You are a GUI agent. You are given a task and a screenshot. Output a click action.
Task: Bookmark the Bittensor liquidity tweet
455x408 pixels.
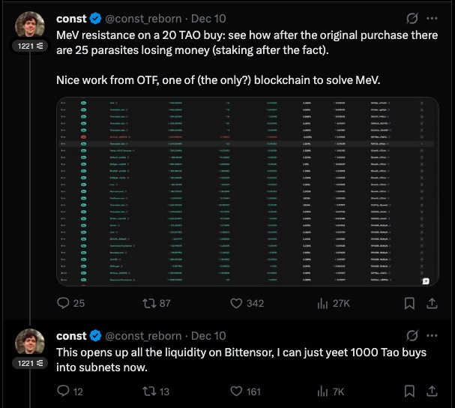pyautogui.click(x=409, y=391)
